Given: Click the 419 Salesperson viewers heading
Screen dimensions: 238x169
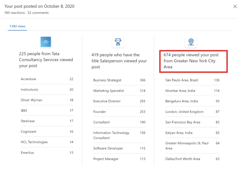Looking at the screenshot, I should 119,61.
